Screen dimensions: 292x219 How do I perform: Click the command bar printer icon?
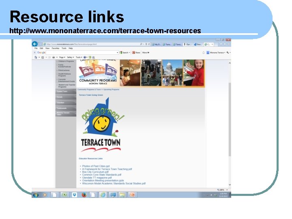coord(54,57)
